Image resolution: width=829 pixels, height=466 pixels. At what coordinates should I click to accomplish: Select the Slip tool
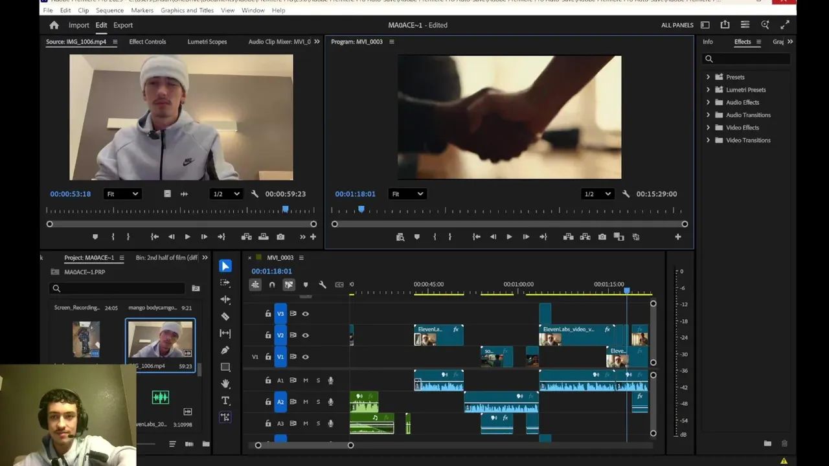click(x=225, y=333)
